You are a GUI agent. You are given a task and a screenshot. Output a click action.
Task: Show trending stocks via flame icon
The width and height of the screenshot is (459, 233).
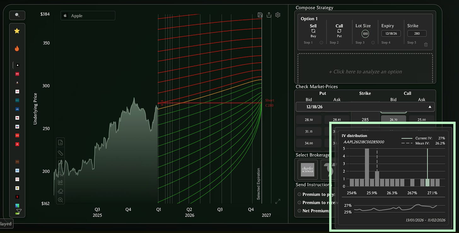[x=17, y=48]
